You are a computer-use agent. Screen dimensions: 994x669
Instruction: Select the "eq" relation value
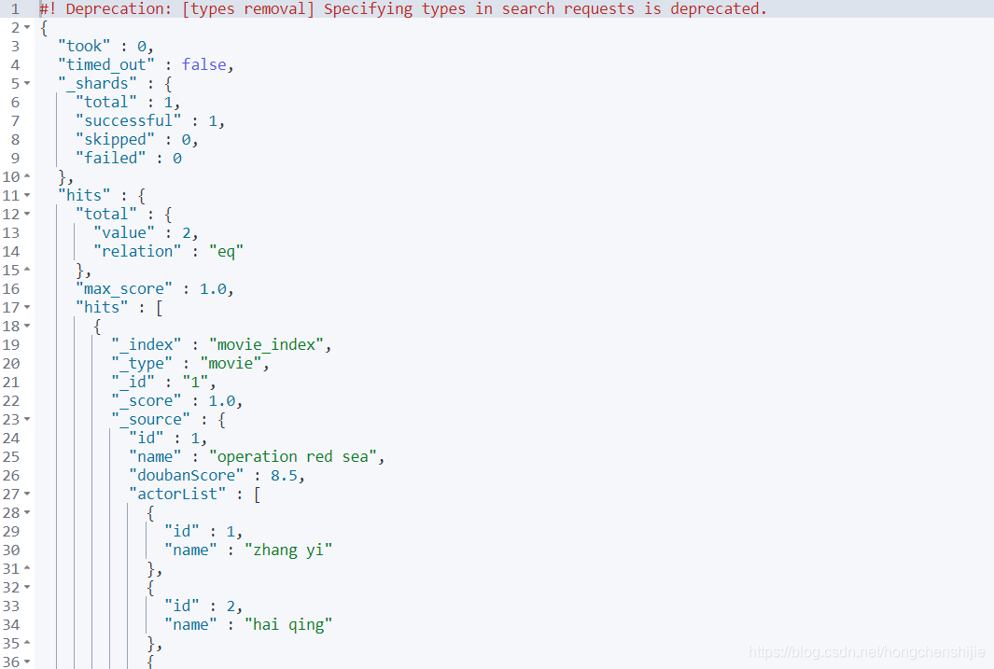[226, 252]
